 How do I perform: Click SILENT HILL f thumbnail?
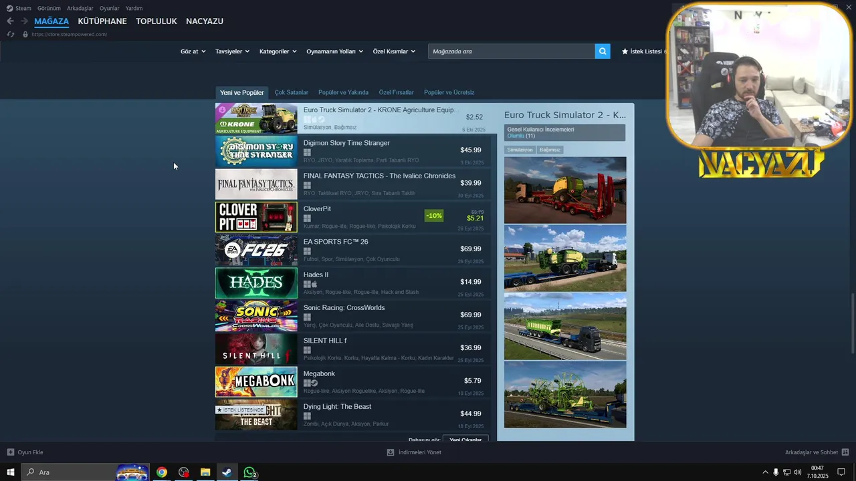point(256,349)
